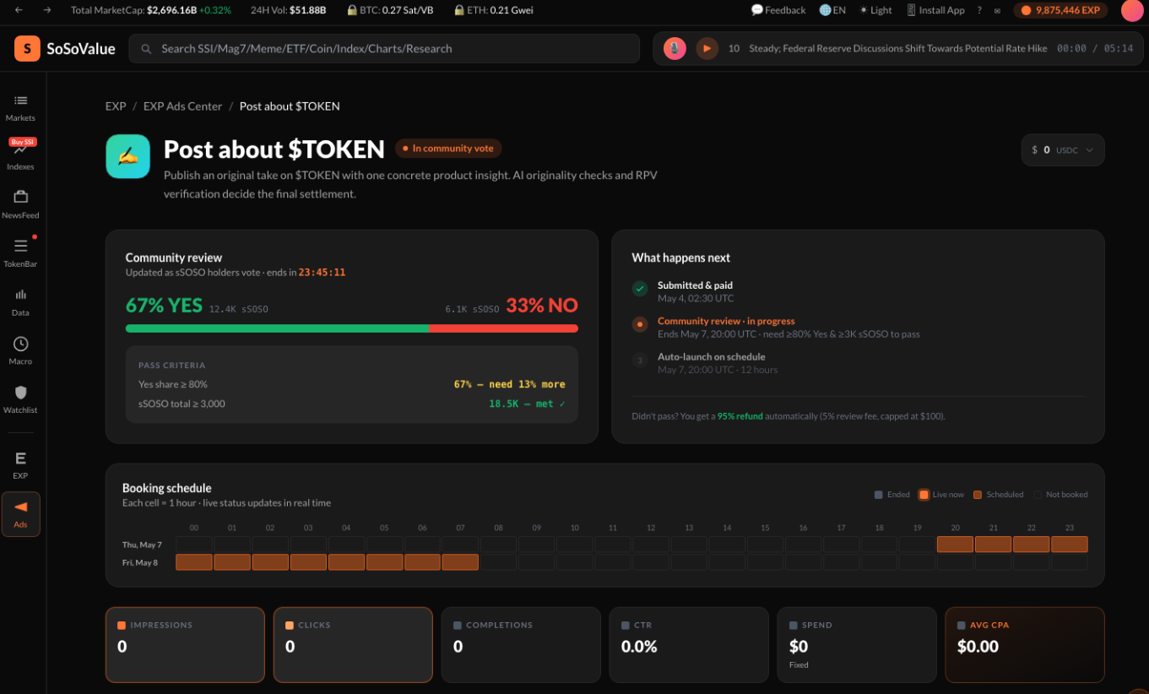Viewport: 1149px width, 694px height.
Task: Click the news headline ticker text
Action: pos(898,48)
